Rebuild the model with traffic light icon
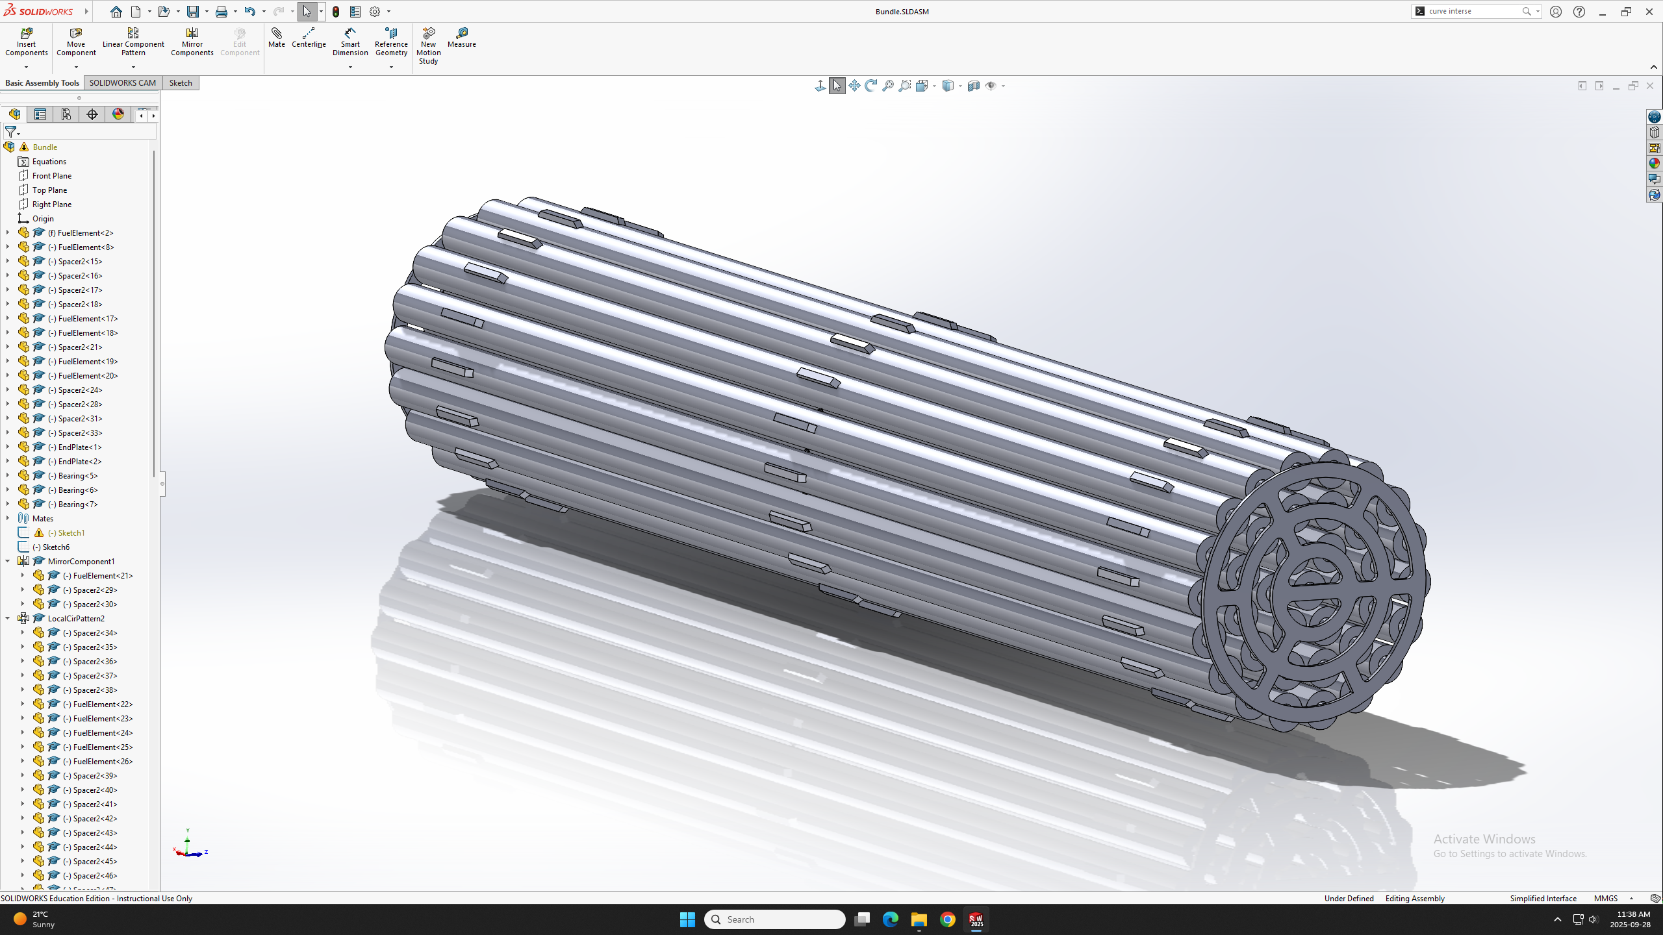This screenshot has width=1663, height=935. 336,12
